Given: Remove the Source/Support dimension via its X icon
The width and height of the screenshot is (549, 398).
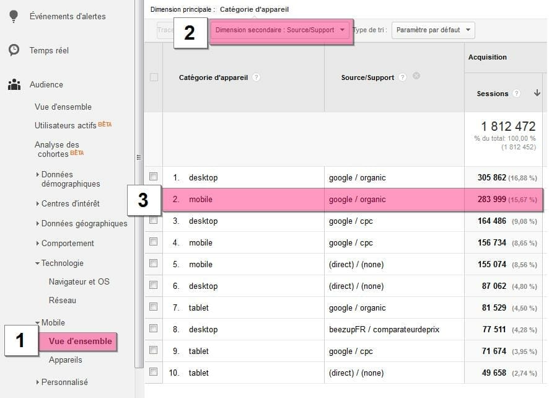Looking at the screenshot, I should (x=416, y=77).
